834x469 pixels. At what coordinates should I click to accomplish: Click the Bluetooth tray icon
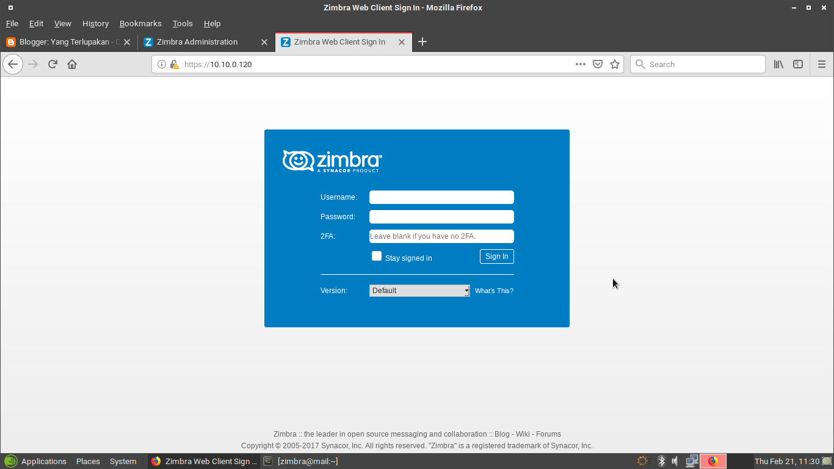[x=661, y=461]
